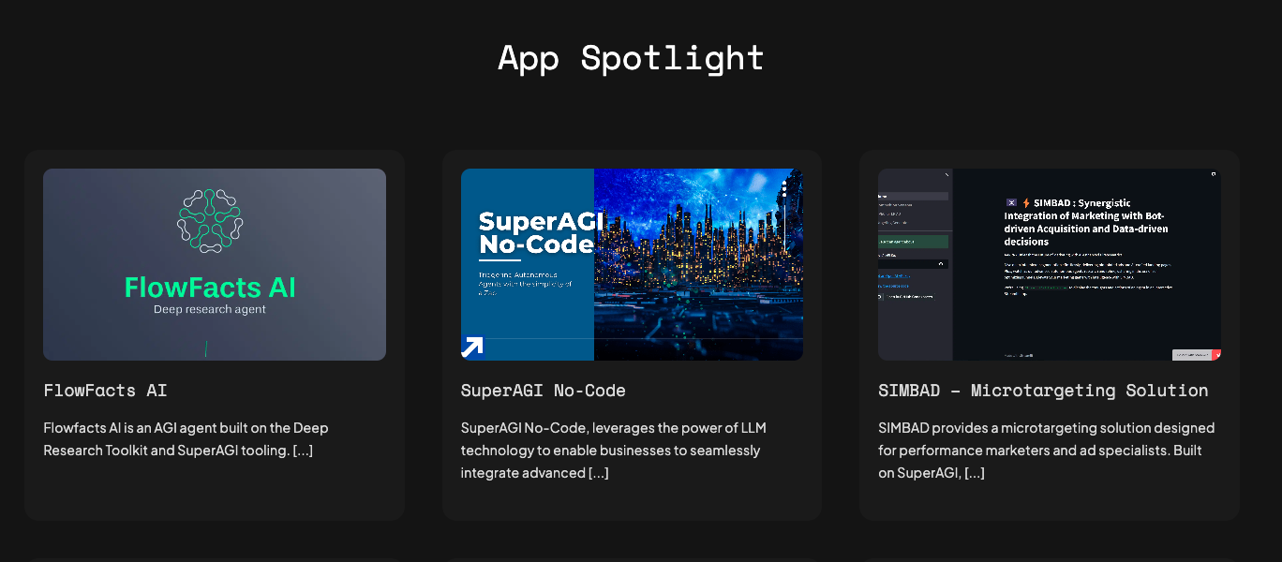
Task: Expand the SIMBAD description ellipsis
Action: [975, 473]
